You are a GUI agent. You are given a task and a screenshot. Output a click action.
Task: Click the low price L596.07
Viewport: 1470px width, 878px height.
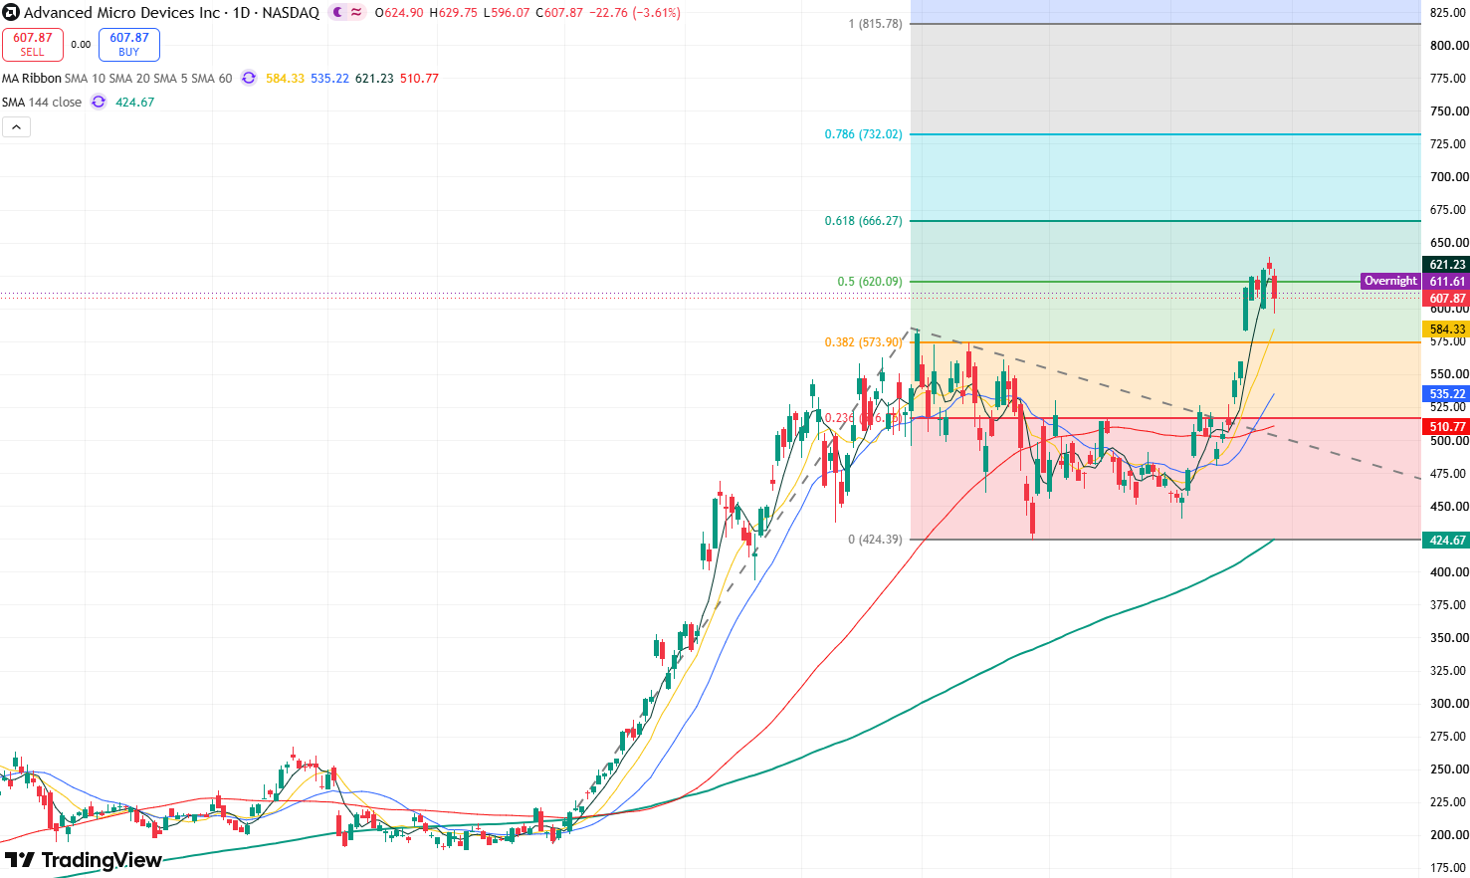click(x=507, y=13)
